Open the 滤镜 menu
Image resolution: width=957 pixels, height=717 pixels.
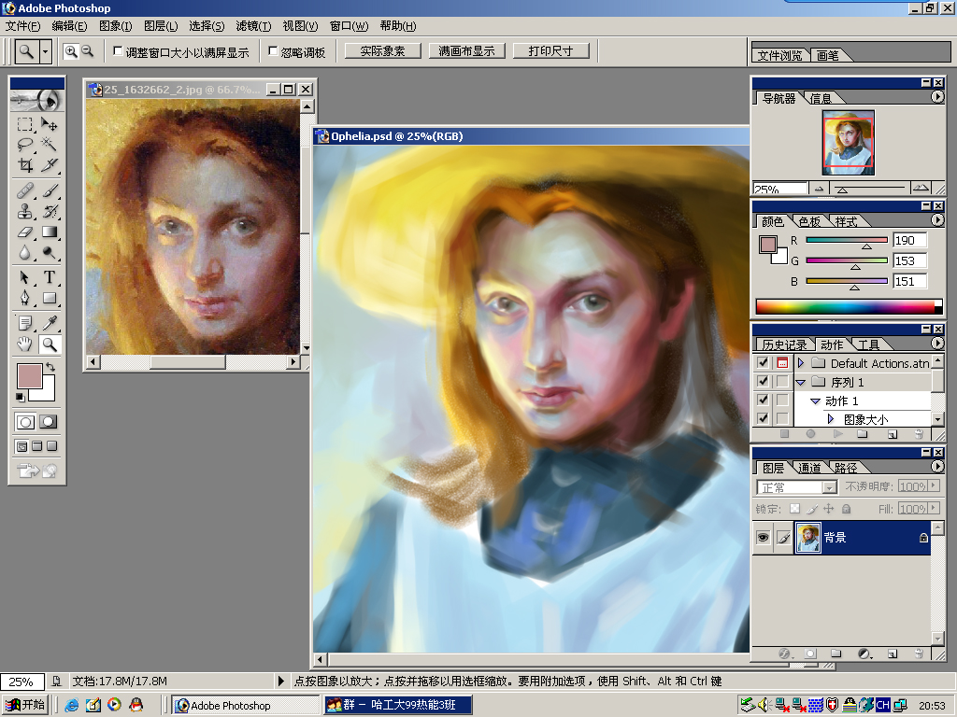253,25
